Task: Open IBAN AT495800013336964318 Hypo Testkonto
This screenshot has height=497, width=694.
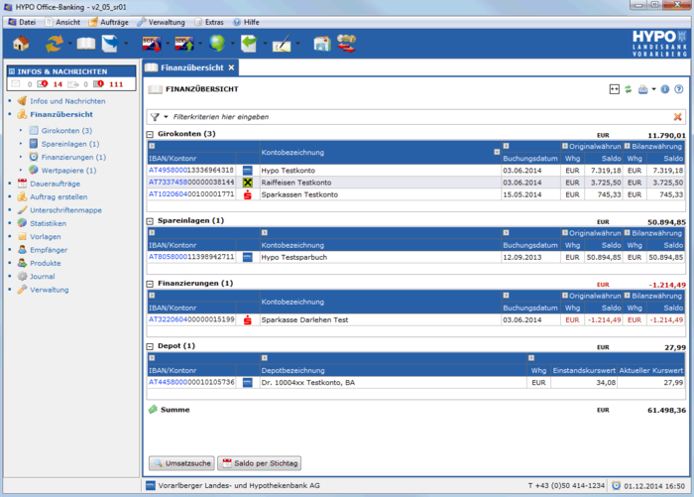Action: click(191, 171)
